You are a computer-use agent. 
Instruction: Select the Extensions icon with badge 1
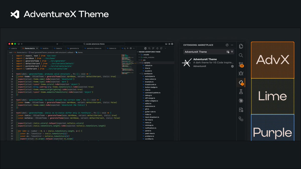coord(241,83)
